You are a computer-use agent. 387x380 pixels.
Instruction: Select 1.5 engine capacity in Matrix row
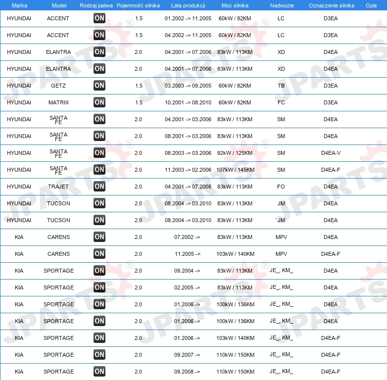(x=139, y=102)
